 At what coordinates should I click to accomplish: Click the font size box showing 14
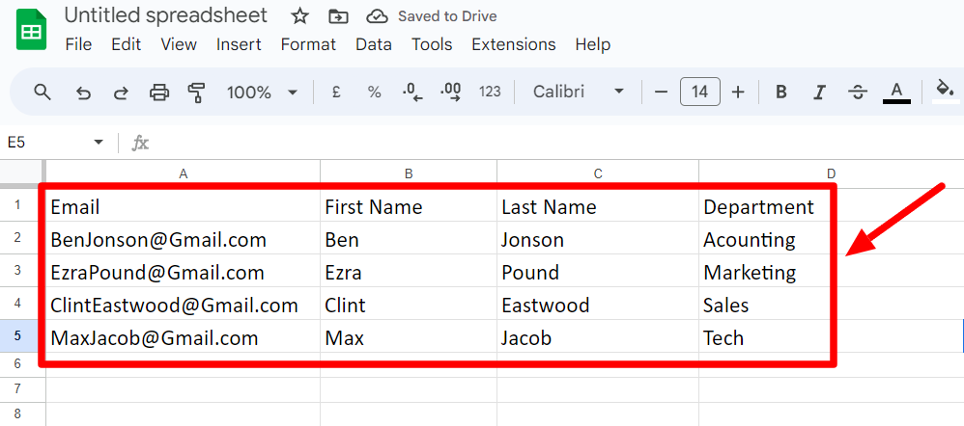(x=699, y=93)
